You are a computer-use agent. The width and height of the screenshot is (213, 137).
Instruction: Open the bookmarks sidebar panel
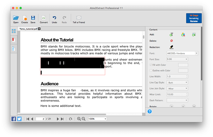(x=14, y=40)
